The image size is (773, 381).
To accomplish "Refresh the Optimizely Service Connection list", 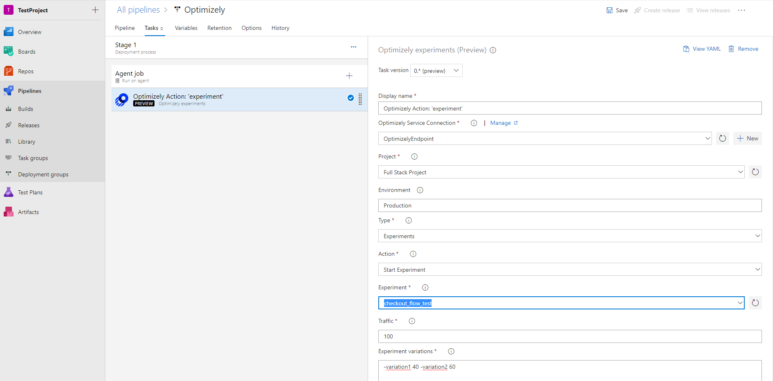I will point(722,138).
